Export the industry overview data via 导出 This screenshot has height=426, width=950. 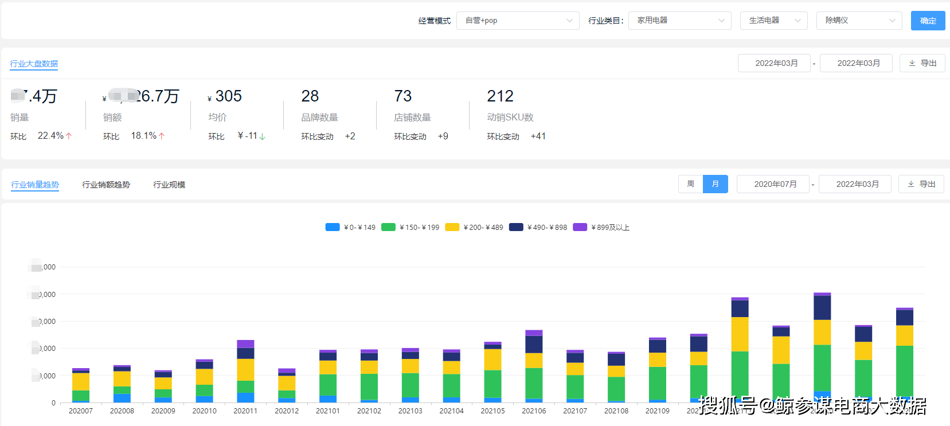click(x=922, y=63)
